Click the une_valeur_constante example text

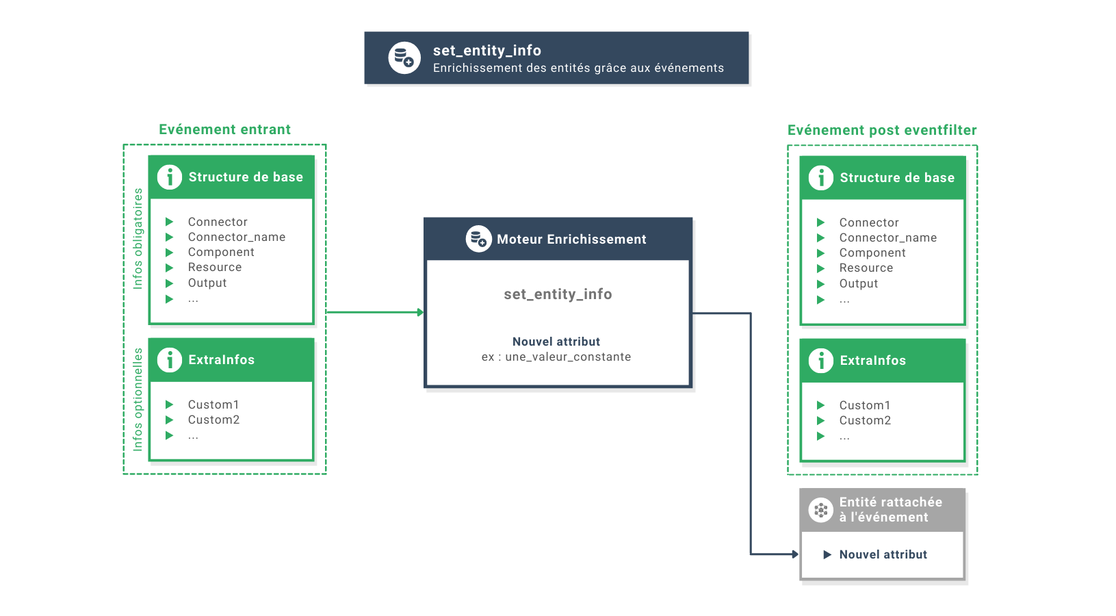point(567,357)
